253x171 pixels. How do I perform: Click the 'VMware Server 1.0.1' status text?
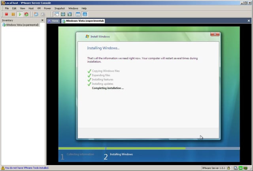(x=213, y=168)
